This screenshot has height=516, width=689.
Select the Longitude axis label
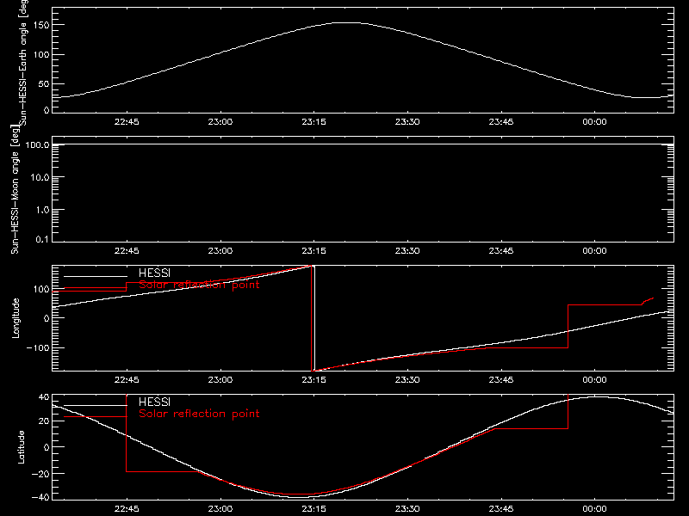(x=16, y=318)
